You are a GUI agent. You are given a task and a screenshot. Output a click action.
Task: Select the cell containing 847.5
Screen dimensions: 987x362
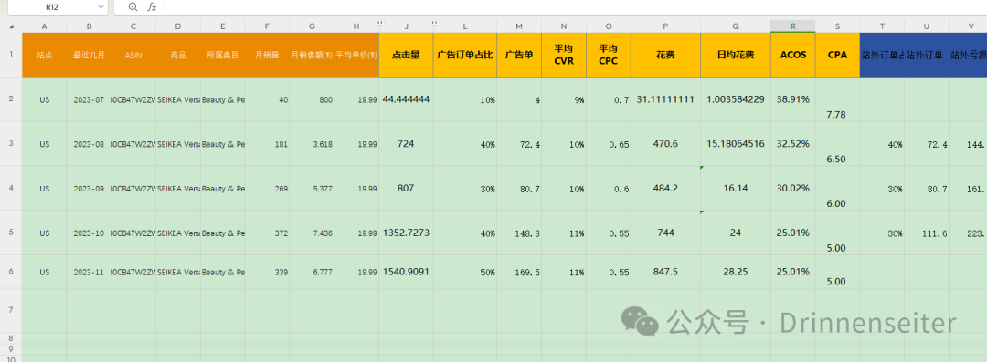[665, 272]
